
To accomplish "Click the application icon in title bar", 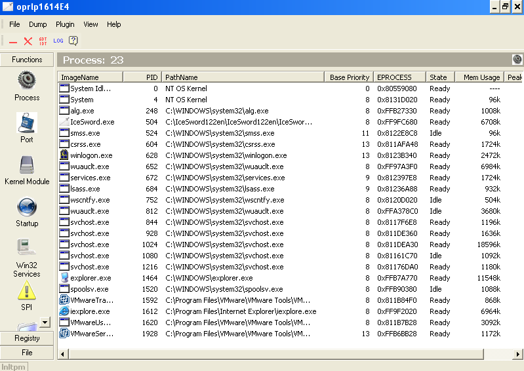I will [x=7, y=7].
